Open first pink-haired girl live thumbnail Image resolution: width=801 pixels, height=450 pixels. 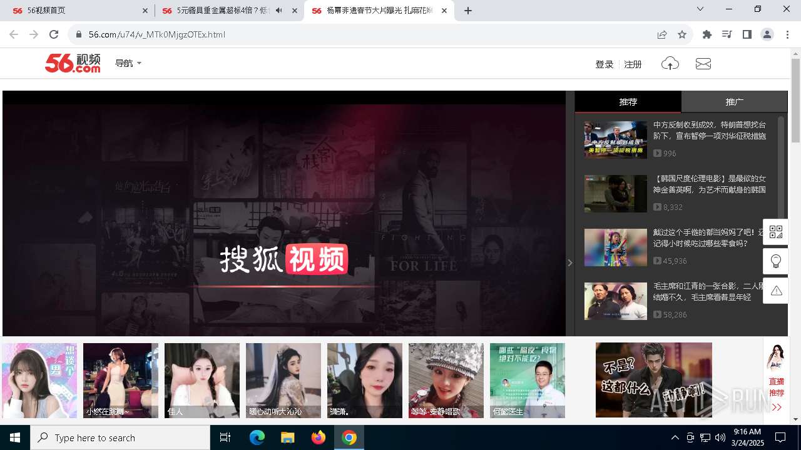[x=39, y=380]
